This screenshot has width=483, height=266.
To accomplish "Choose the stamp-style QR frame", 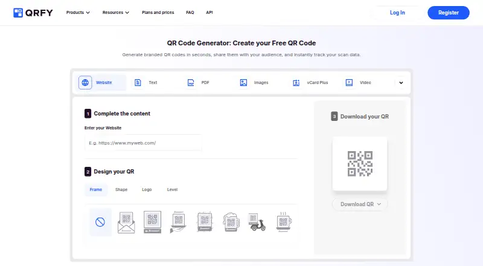I will coord(205,221).
